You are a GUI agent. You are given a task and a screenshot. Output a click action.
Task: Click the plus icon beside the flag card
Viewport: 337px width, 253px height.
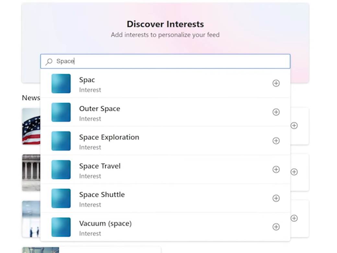294,126
